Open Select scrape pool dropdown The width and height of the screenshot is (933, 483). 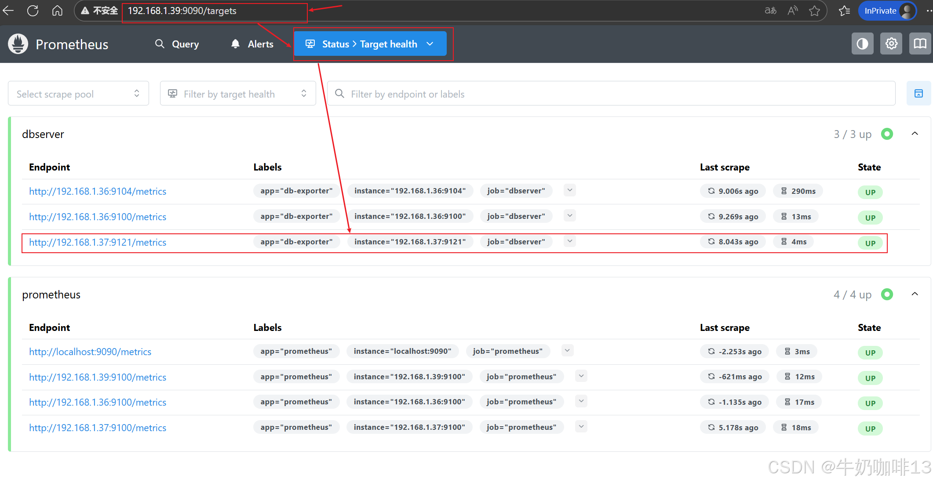(x=78, y=94)
